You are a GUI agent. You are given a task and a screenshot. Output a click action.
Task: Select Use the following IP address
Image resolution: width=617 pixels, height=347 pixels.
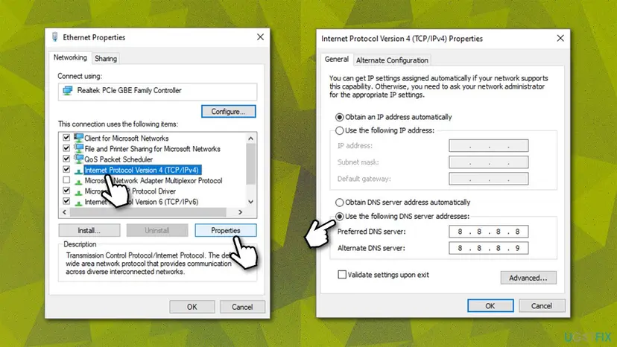click(339, 130)
